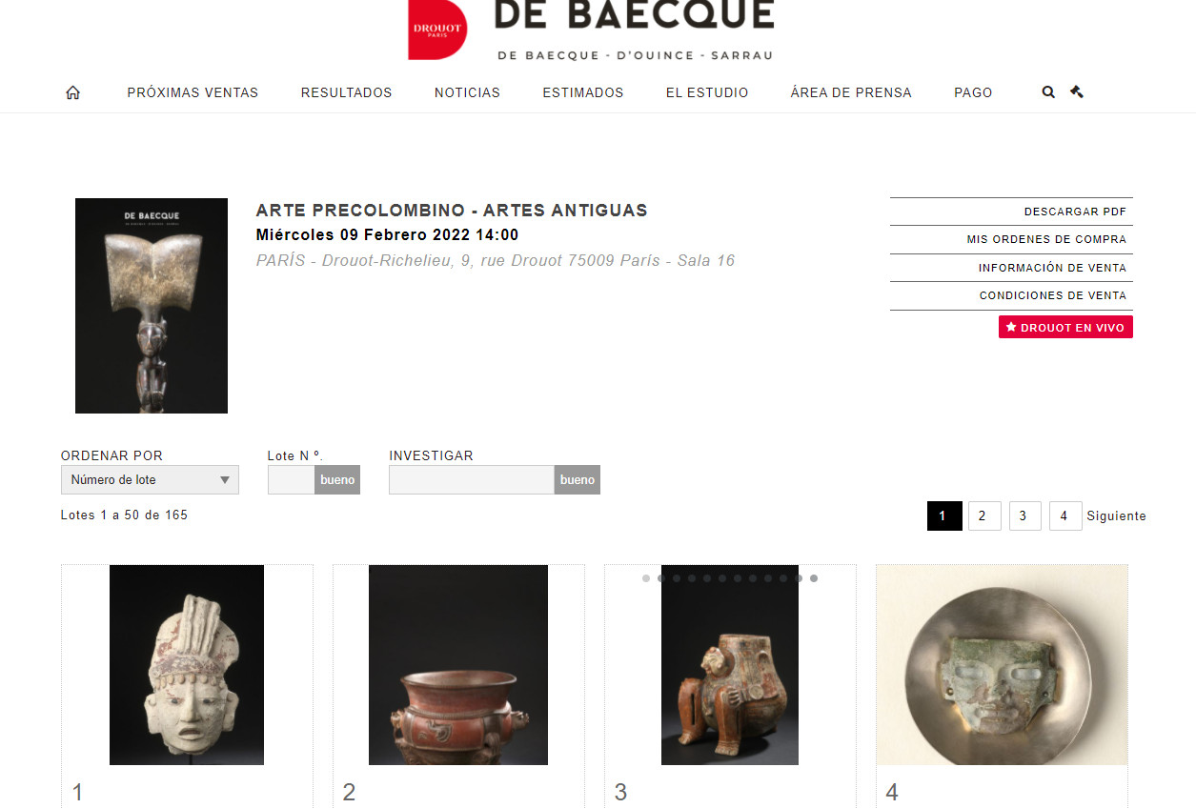Open lot 4 green mask thumbnail
This screenshot has width=1196, height=808.
1002,665
